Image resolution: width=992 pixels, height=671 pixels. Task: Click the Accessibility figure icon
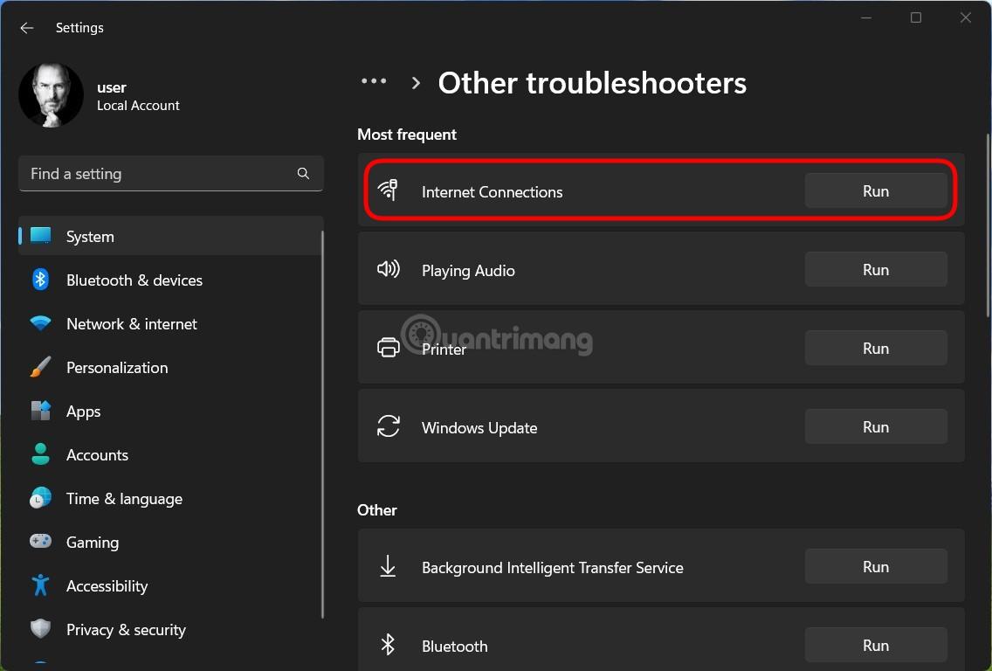point(40,585)
